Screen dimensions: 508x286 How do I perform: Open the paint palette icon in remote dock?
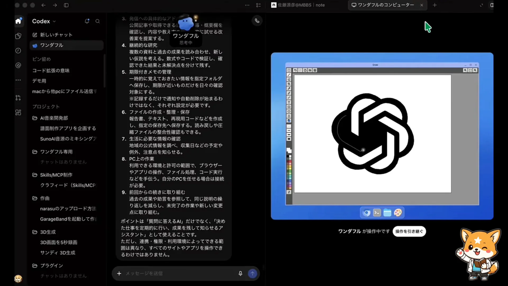pos(398,213)
